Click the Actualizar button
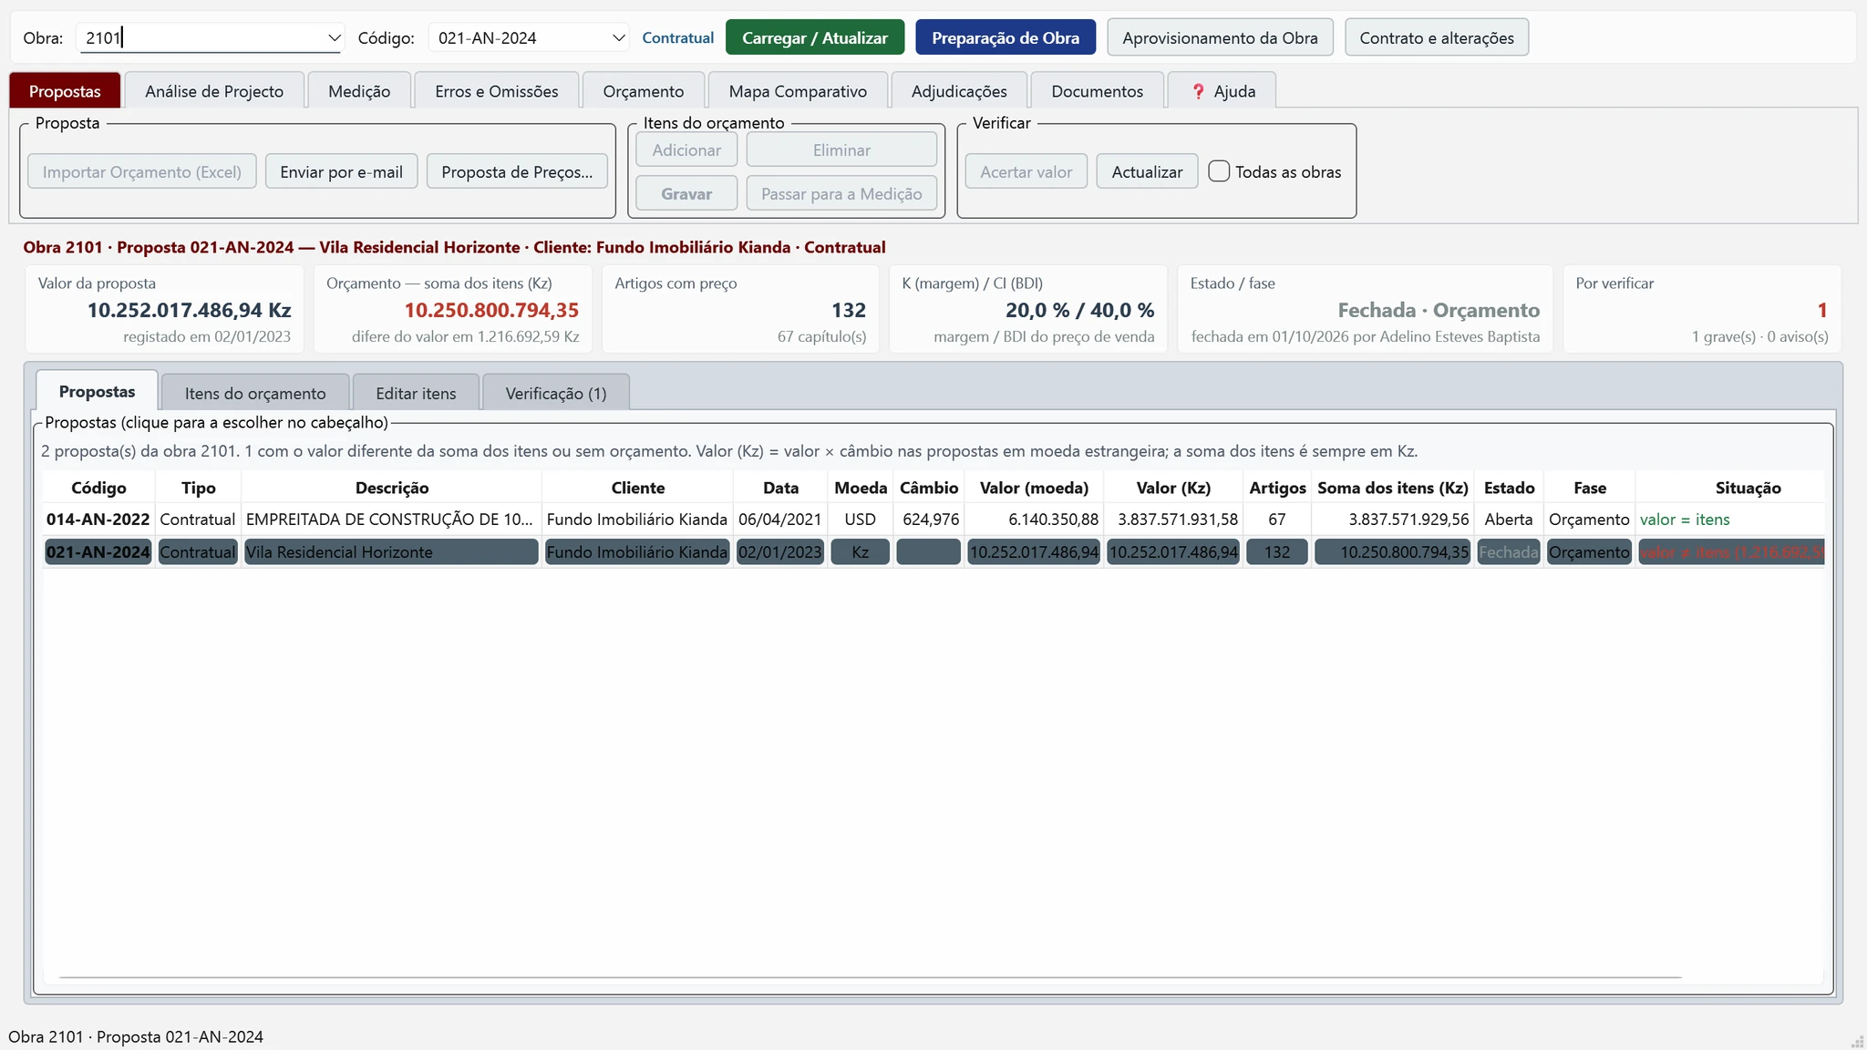 click(x=1147, y=171)
